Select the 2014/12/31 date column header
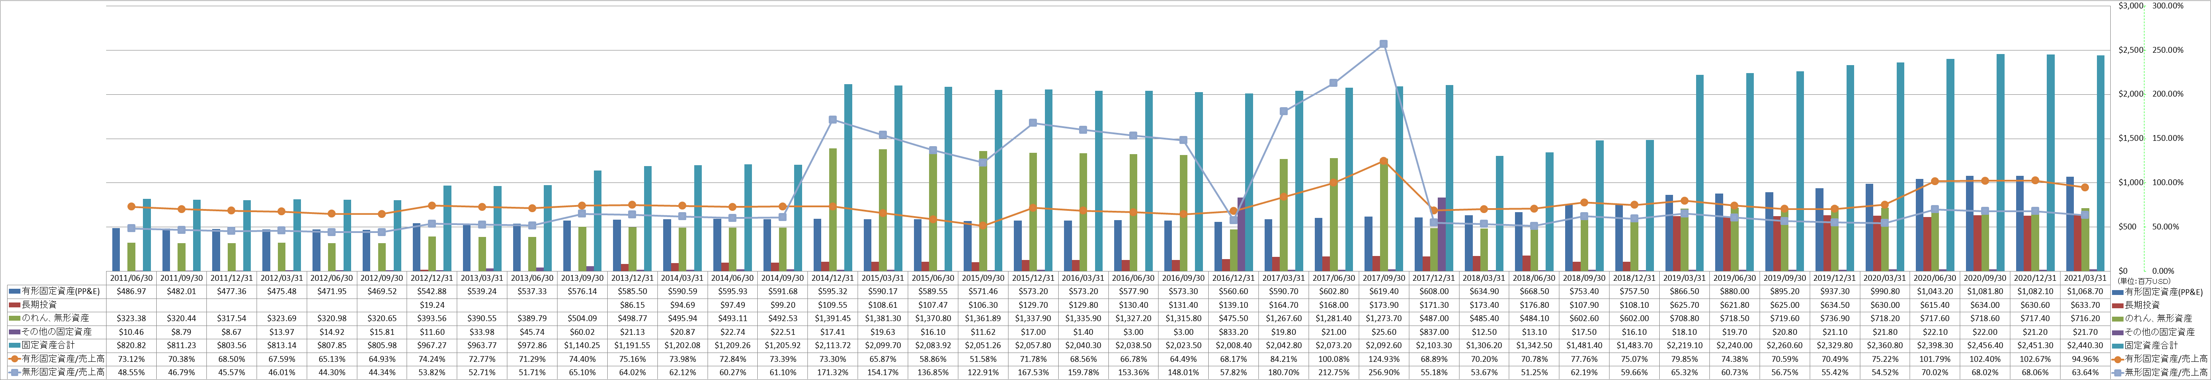This screenshot has width=2211, height=380. 832,278
